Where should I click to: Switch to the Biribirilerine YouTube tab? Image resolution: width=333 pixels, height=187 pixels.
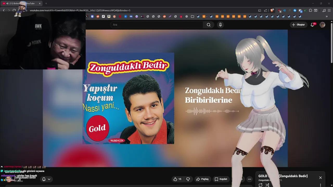[21, 3]
